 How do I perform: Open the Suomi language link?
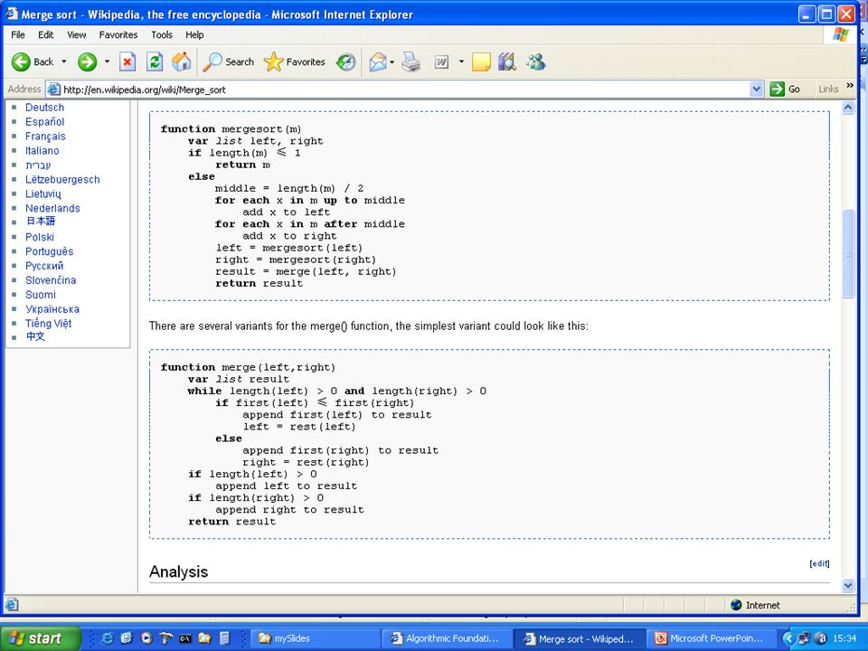pyautogui.click(x=41, y=295)
